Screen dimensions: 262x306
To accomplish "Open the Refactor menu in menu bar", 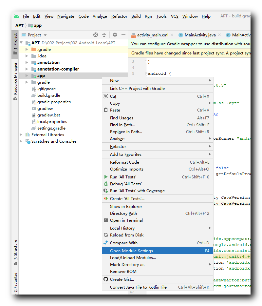I will click(119, 16).
